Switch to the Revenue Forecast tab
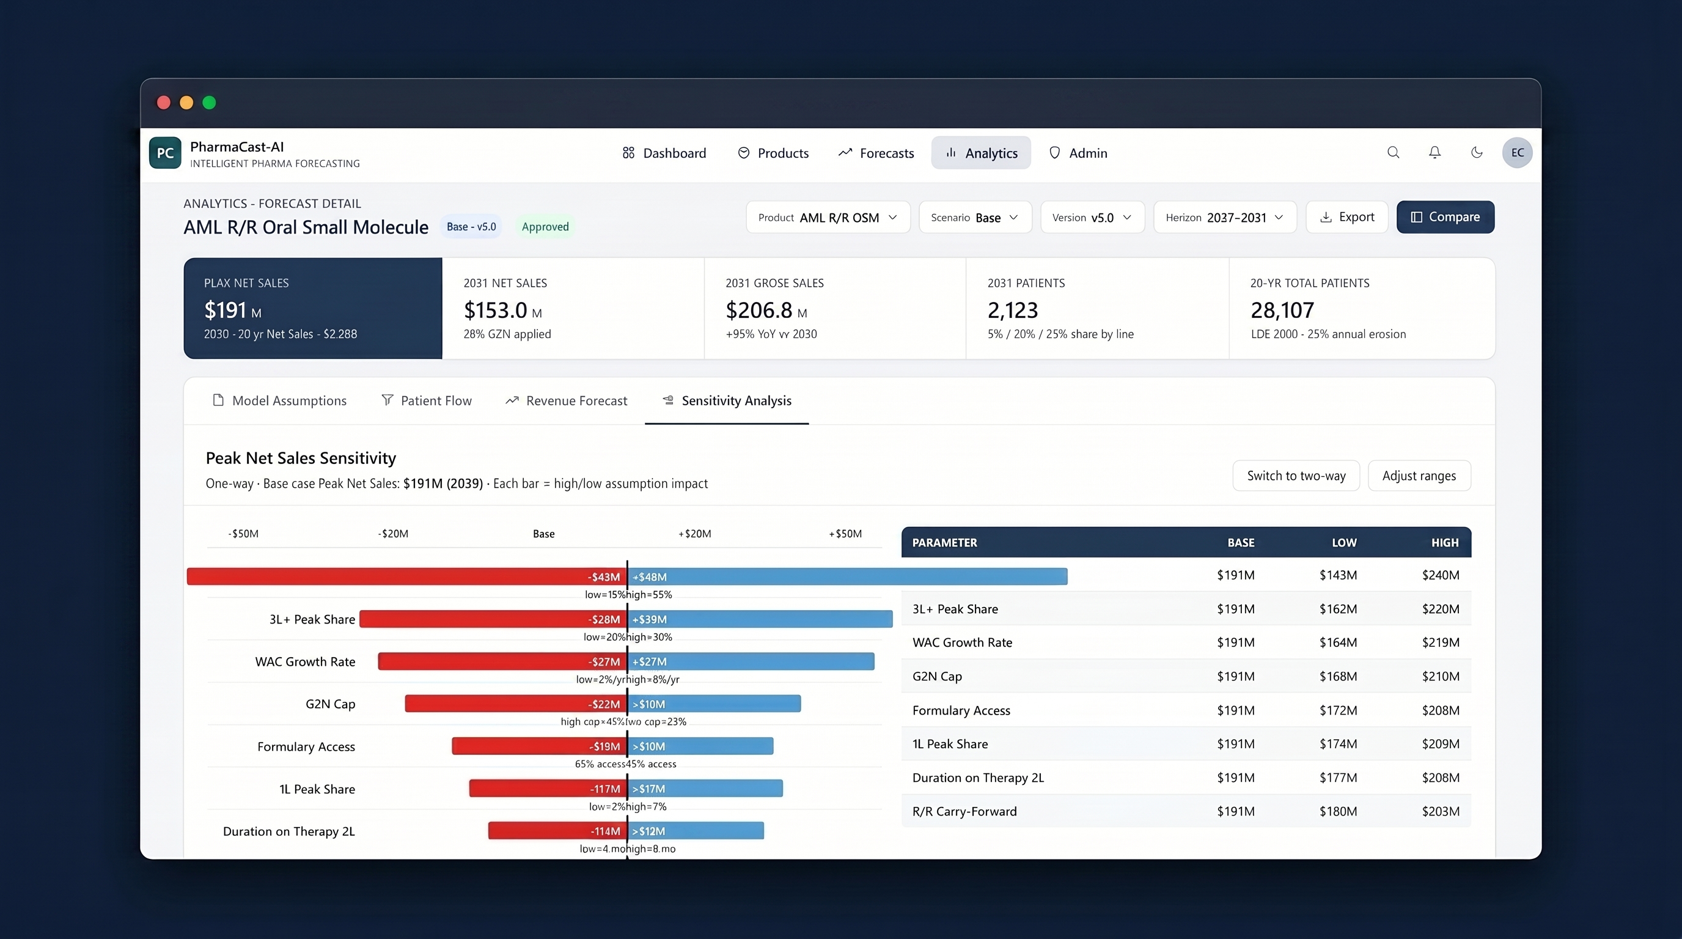This screenshot has height=939, width=1682. coord(567,400)
